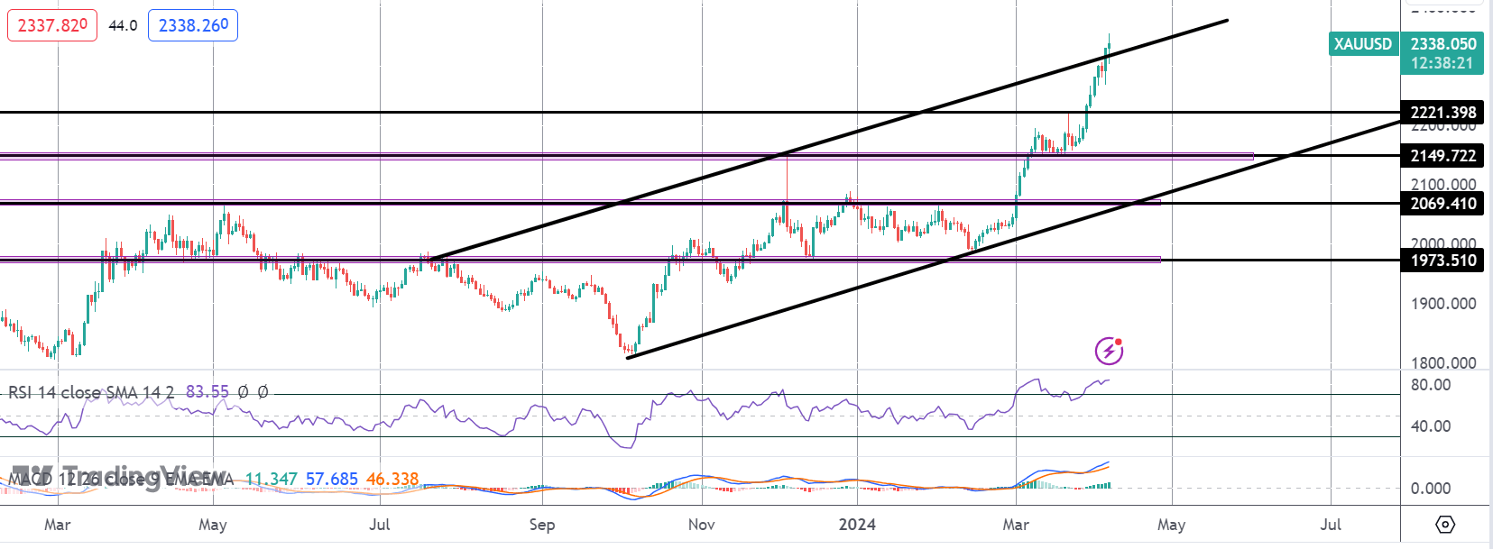Click the RSI 14 close SMA legend title

[x=91, y=392]
